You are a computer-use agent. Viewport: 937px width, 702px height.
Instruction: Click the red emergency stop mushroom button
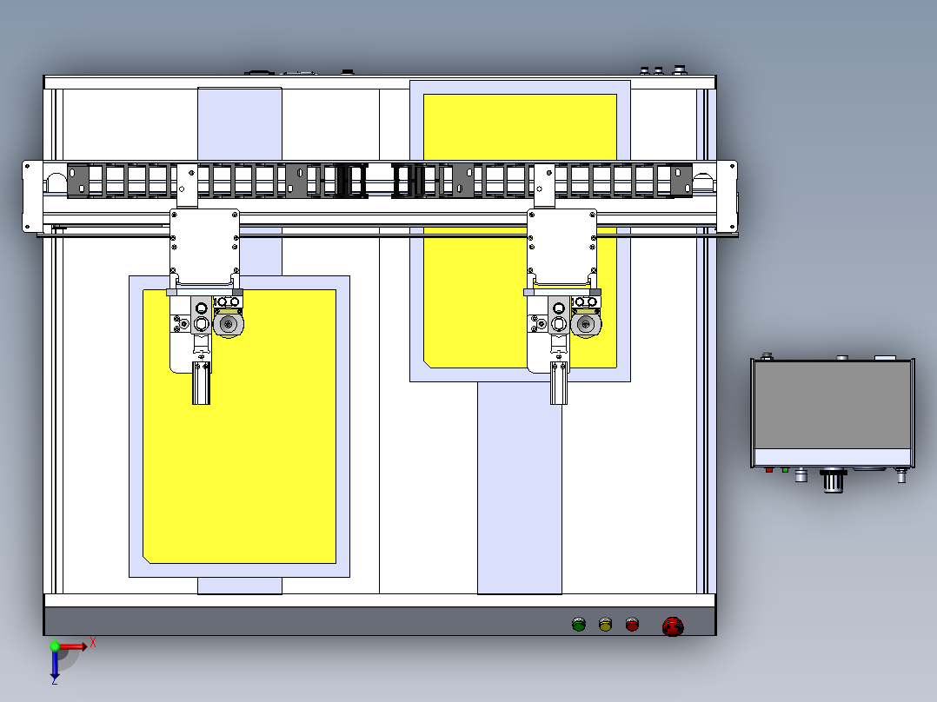point(673,626)
